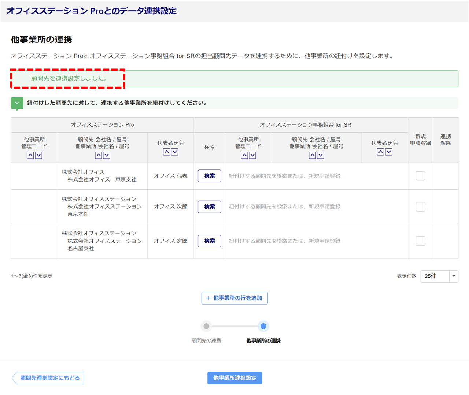Sort Pro 他事業所管理コード ascending arrow
This screenshot has width=469, height=395.
pos(30,155)
